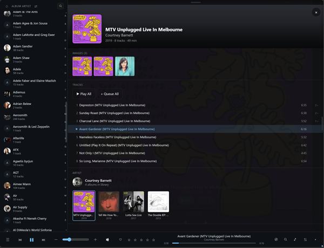Rate the track one star
Screen dimensions: 324x248
pos(129,240)
